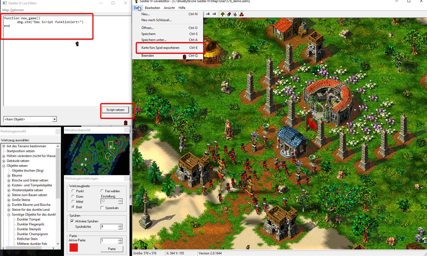Click the red active party color swatch

click(x=73, y=248)
